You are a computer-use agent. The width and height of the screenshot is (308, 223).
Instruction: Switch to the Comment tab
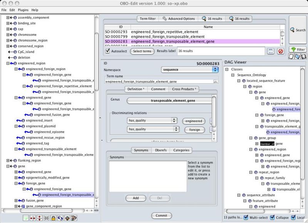(x=158, y=89)
